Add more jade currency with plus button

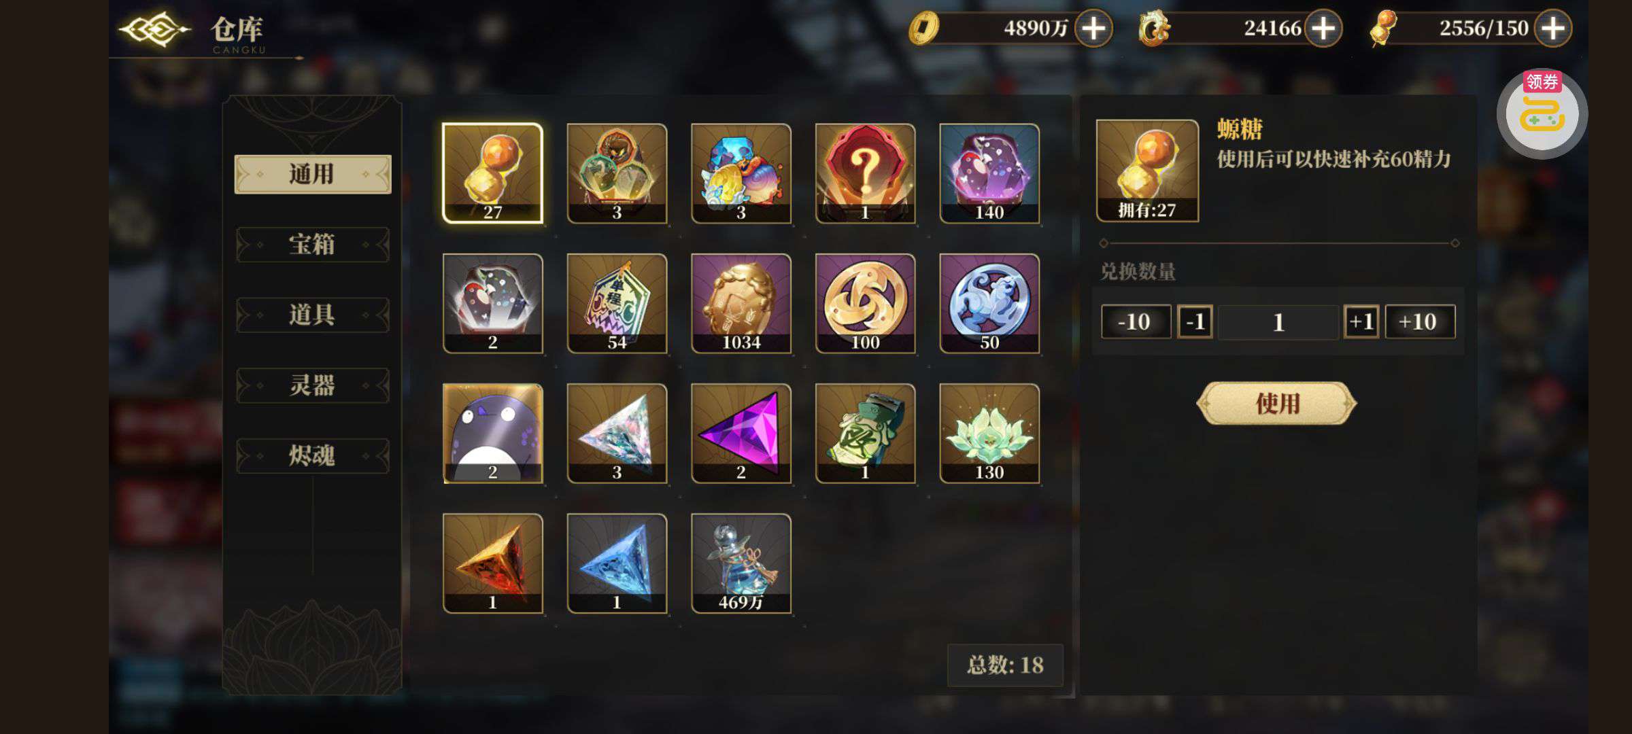click(1323, 29)
